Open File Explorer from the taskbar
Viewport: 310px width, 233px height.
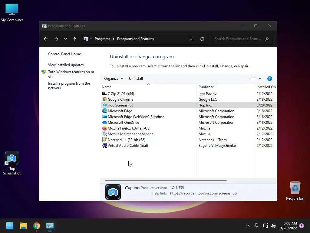(23, 226)
